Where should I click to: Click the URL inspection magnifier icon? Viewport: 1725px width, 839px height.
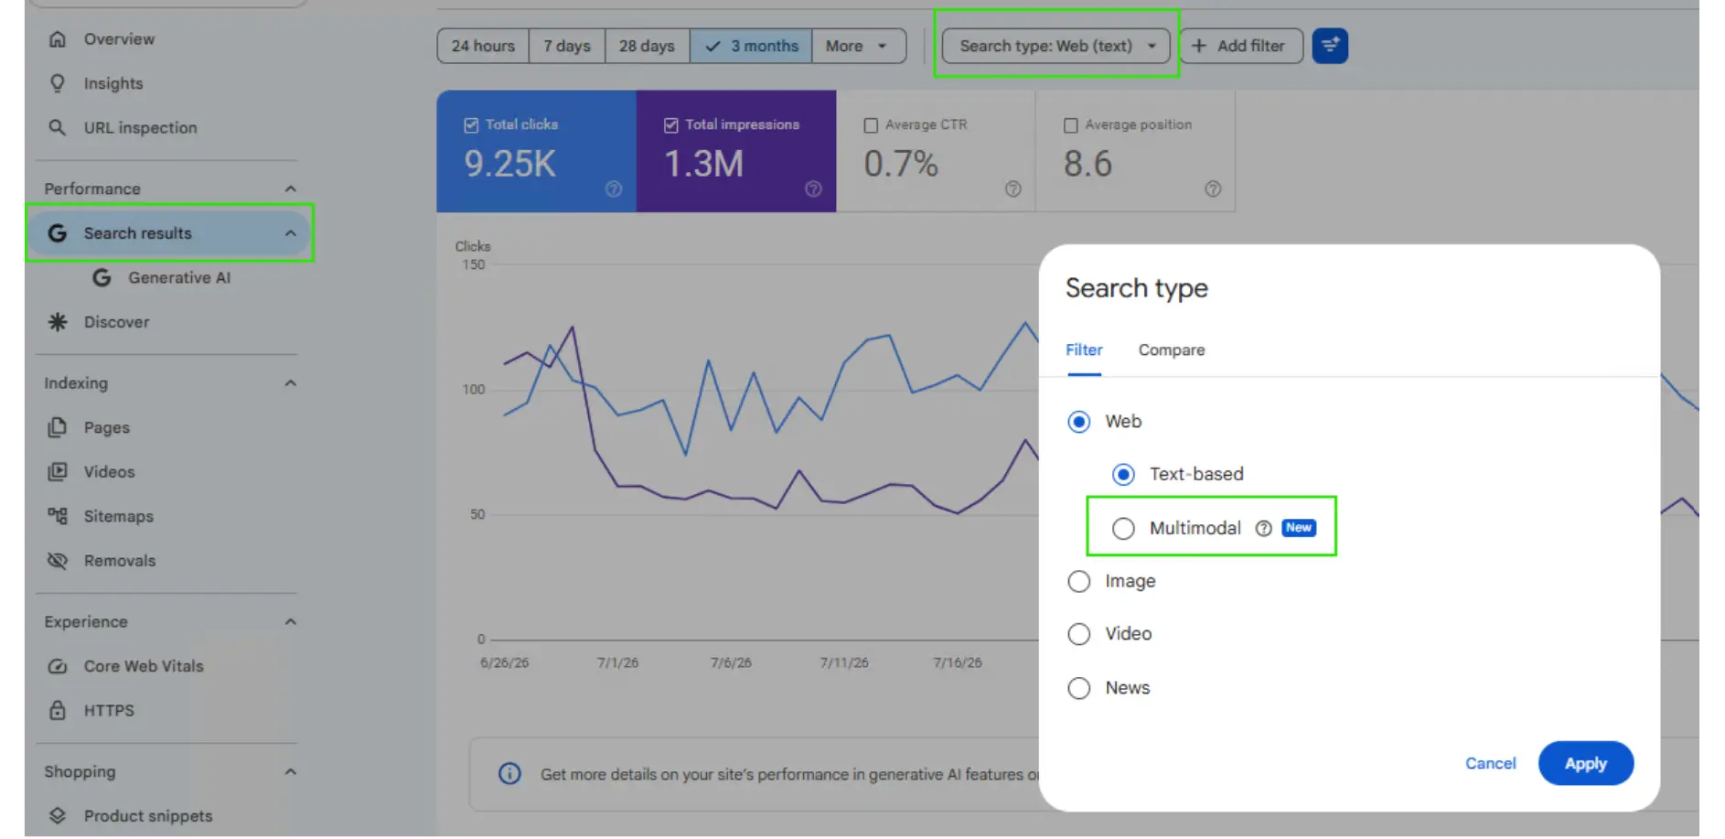pyautogui.click(x=58, y=127)
